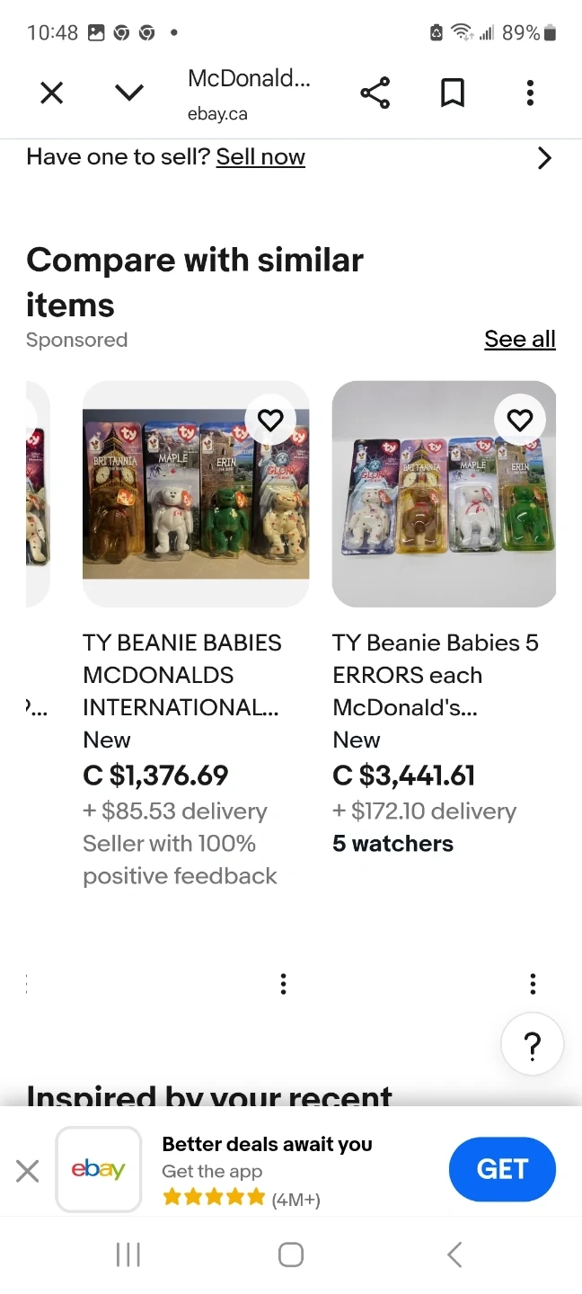Open more options for the $1,376.69 listing
Image resolution: width=582 pixels, height=1294 pixels.
(x=283, y=984)
